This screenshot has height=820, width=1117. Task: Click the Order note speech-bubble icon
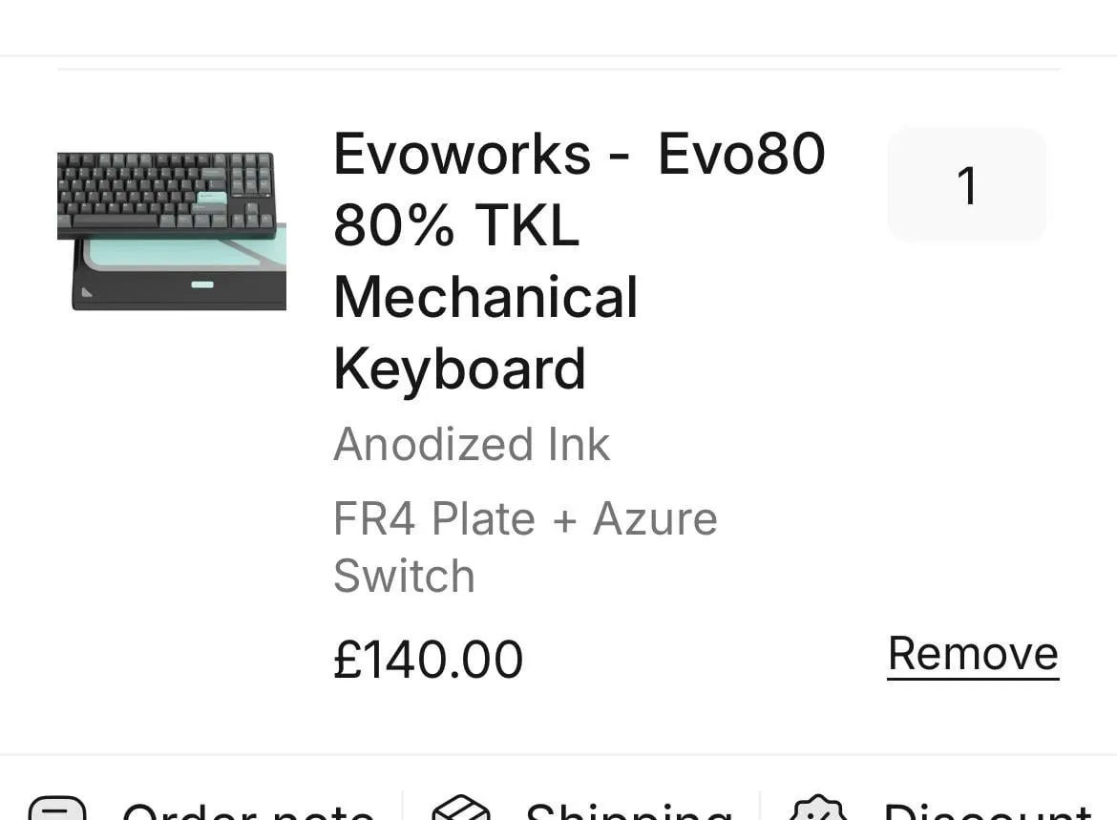(x=57, y=809)
